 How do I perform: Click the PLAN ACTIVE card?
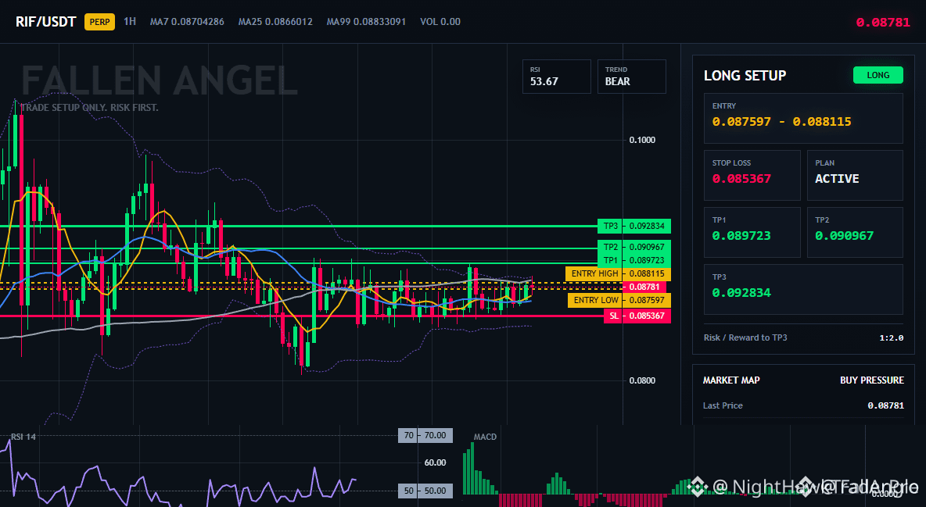point(855,175)
